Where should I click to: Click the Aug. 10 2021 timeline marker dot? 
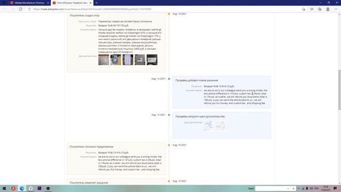169,14
